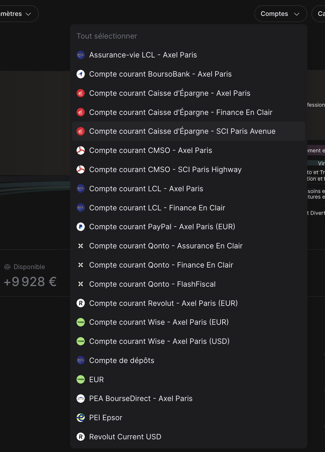The image size is (325, 452).
Task: Click the Qonto logo beside FlashFiscal
Action: click(x=81, y=284)
